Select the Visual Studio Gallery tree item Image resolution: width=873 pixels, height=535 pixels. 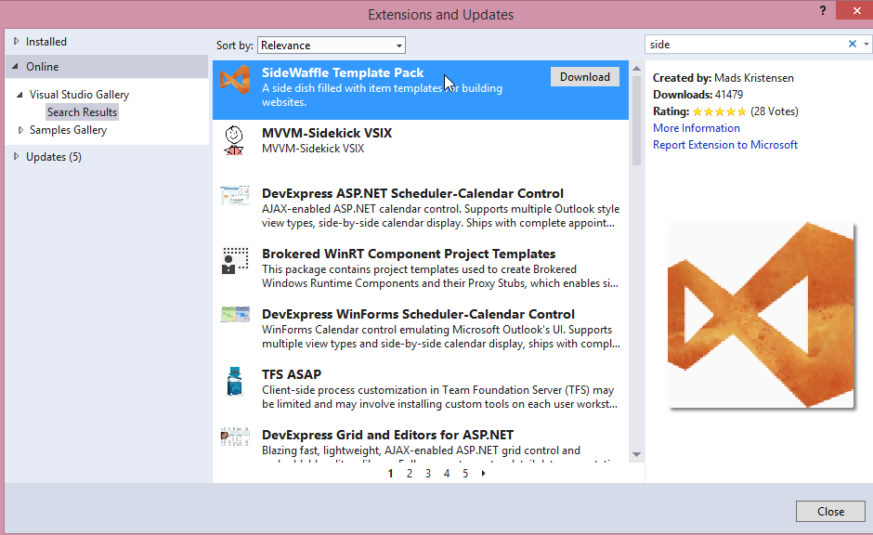(79, 95)
